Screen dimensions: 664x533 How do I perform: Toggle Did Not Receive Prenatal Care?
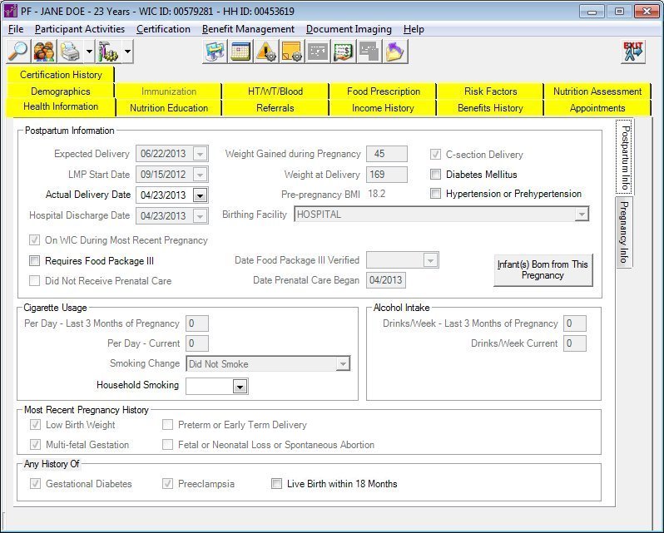point(34,280)
